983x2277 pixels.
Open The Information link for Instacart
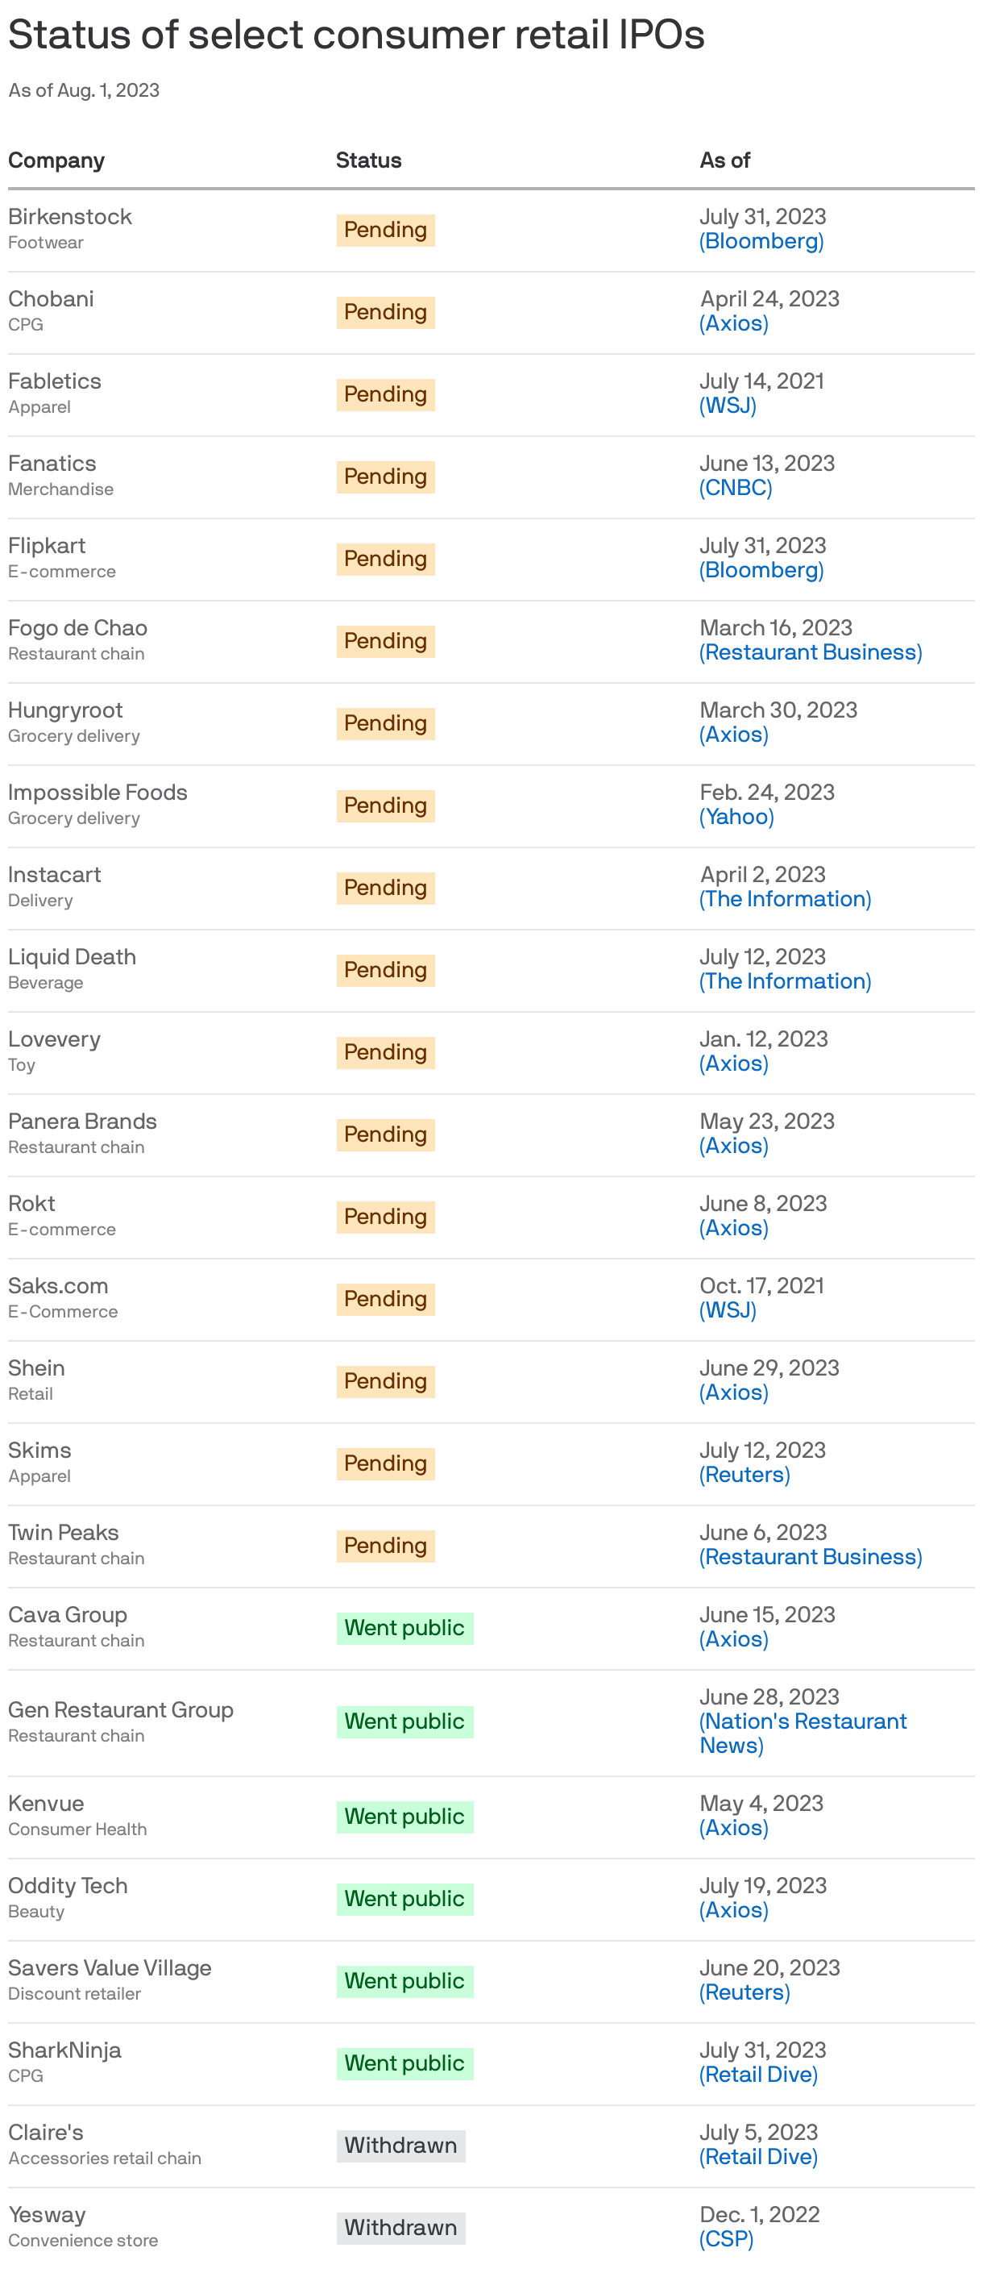pos(785,899)
